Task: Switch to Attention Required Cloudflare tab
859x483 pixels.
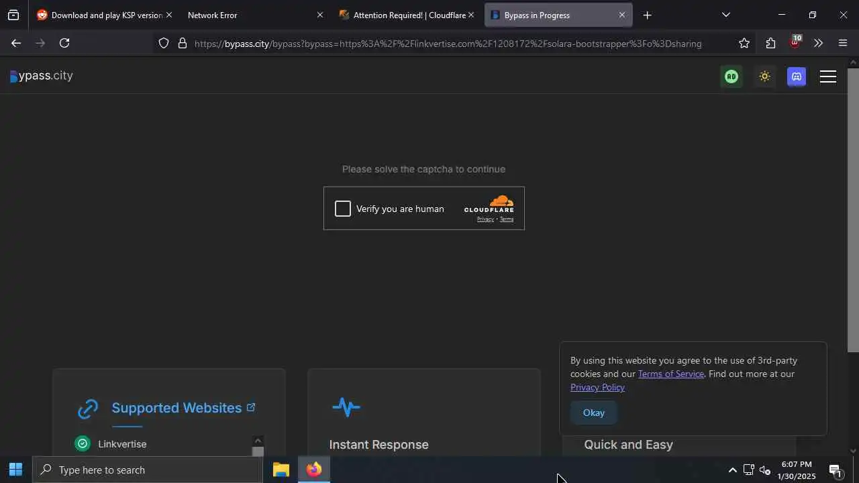Action: [405, 15]
